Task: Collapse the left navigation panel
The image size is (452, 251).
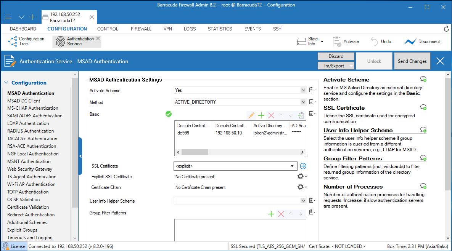Action: tap(80, 156)
